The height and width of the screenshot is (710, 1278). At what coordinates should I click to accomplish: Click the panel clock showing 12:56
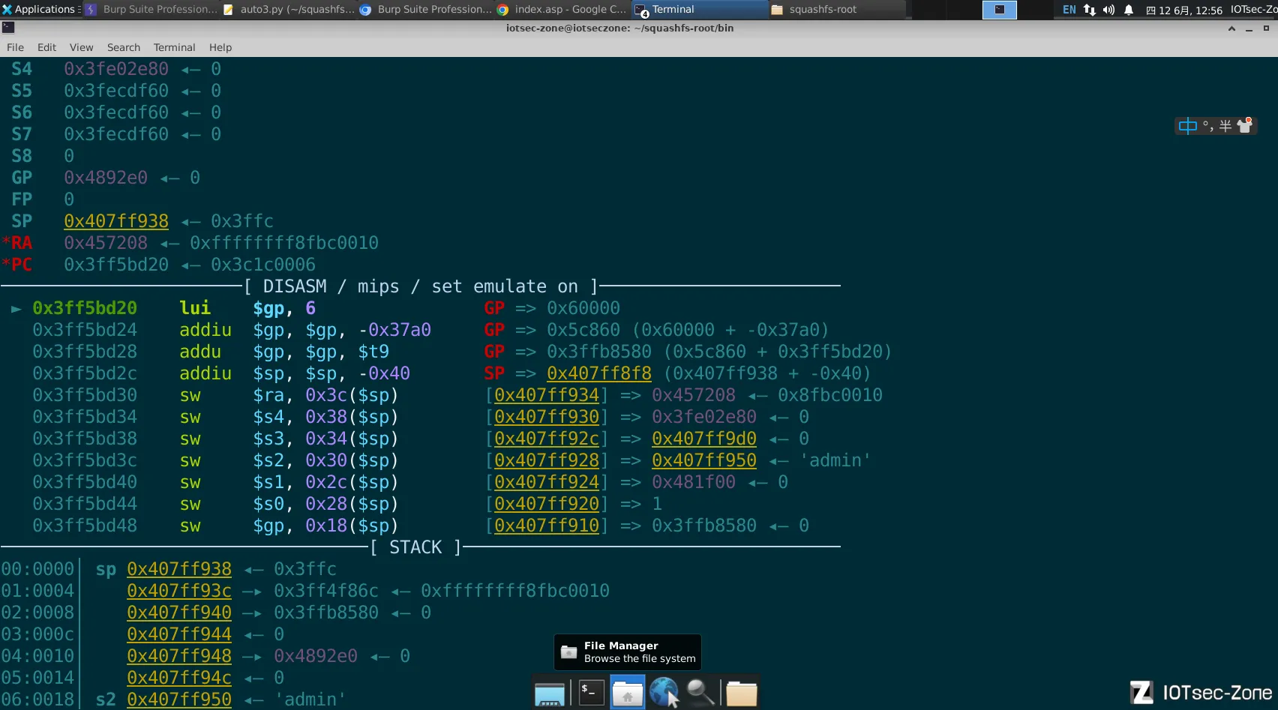click(1184, 10)
